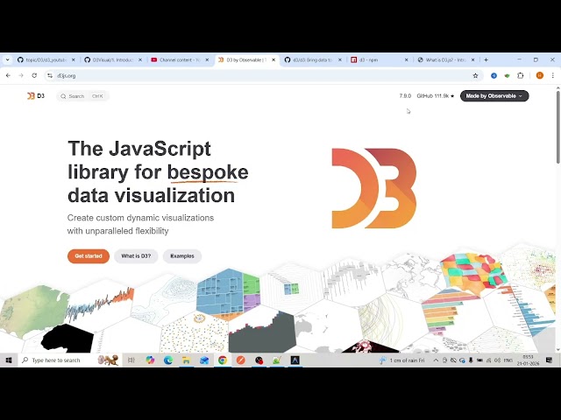Bookmark this page with the star icon

(475, 75)
